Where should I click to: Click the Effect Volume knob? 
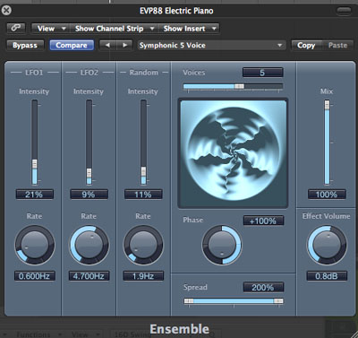pos(327,246)
